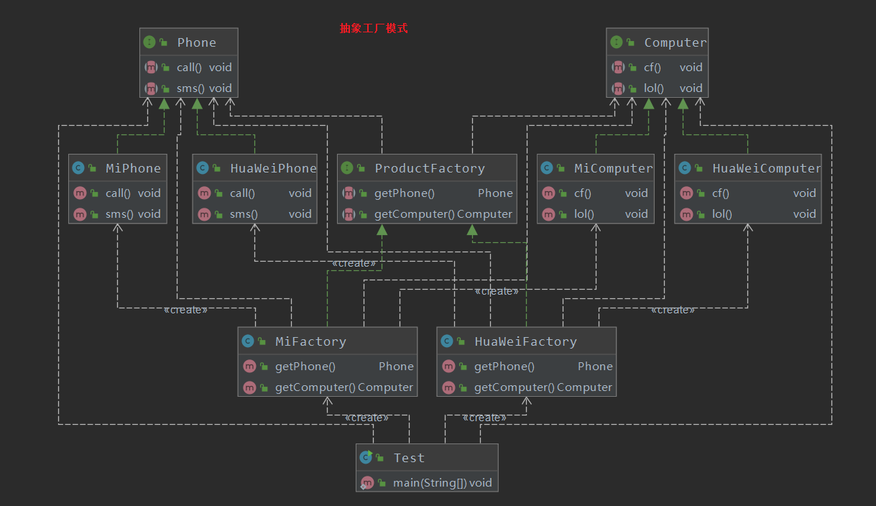
Task: Click method icon of MiComputer cf()
Action: (548, 193)
